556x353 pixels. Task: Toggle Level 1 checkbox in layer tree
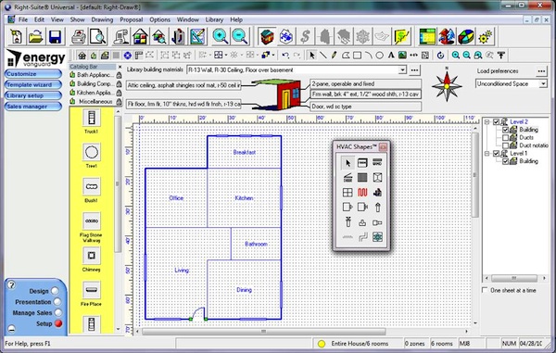[x=496, y=154]
